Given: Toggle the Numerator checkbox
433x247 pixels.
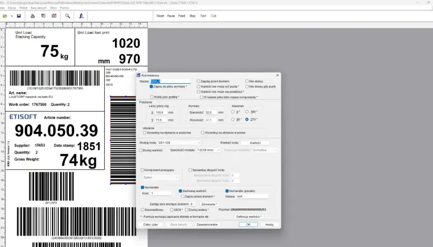Looking at the screenshot, I should 142,187.
